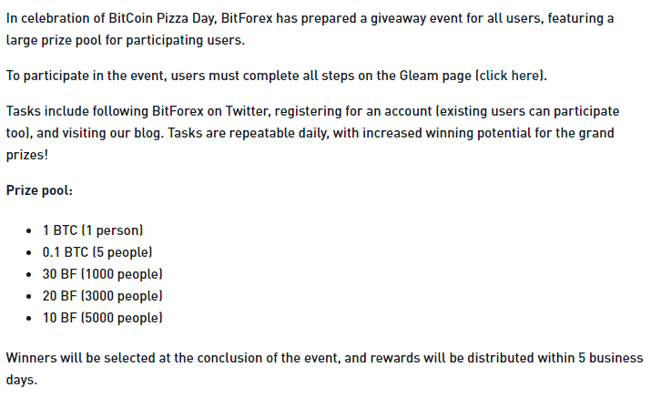The height and width of the screenshot is (398, 661).
Task: Select the '1 BTC (1 person)' list item
Action: click(x=93, y=230)
